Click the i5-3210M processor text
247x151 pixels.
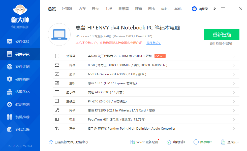point(120,56)
